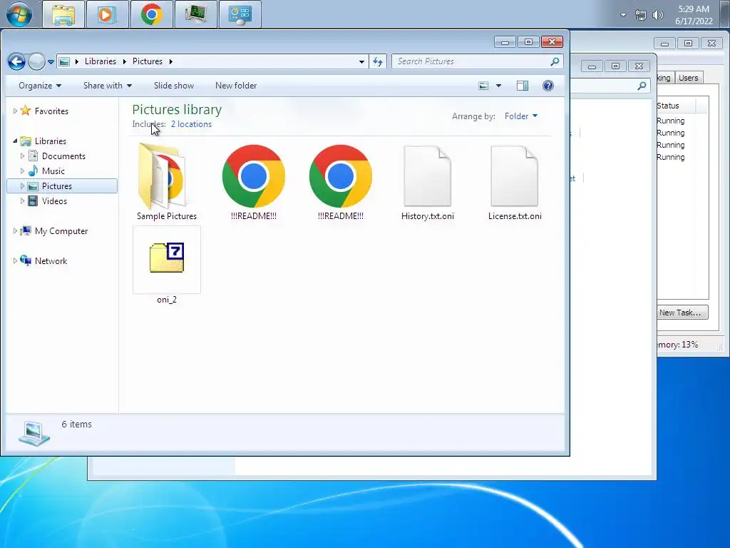Select the History.txt.oni file

click(428, 182)
